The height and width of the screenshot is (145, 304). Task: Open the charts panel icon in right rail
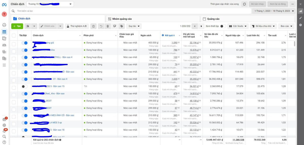300,11
